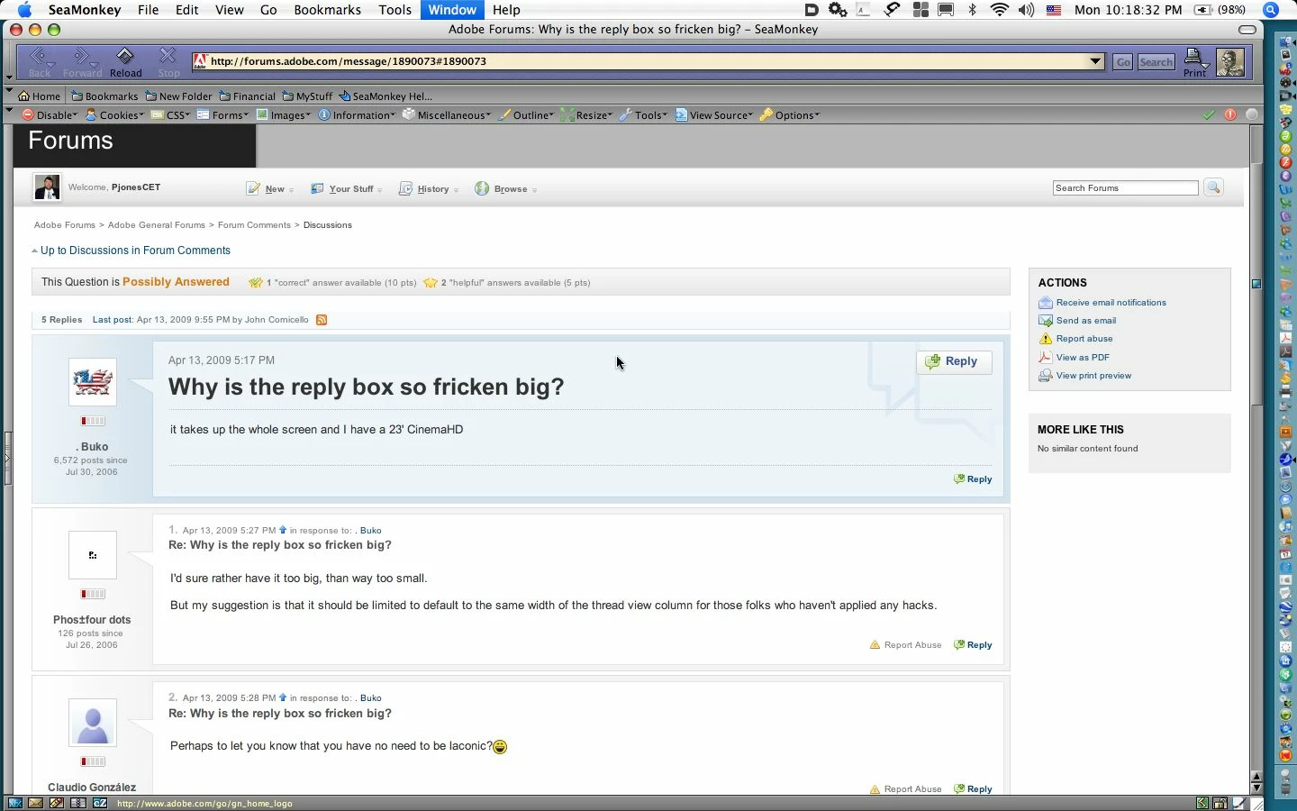Click the Mail icon in status bar
This screenshot has height=811, width=1297.
35,803
